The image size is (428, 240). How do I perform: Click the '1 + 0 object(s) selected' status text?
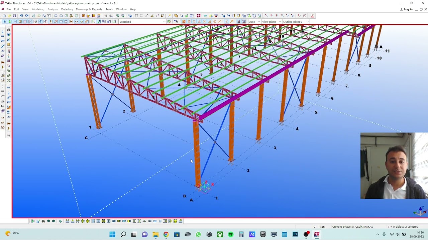(x=403, y=227)
